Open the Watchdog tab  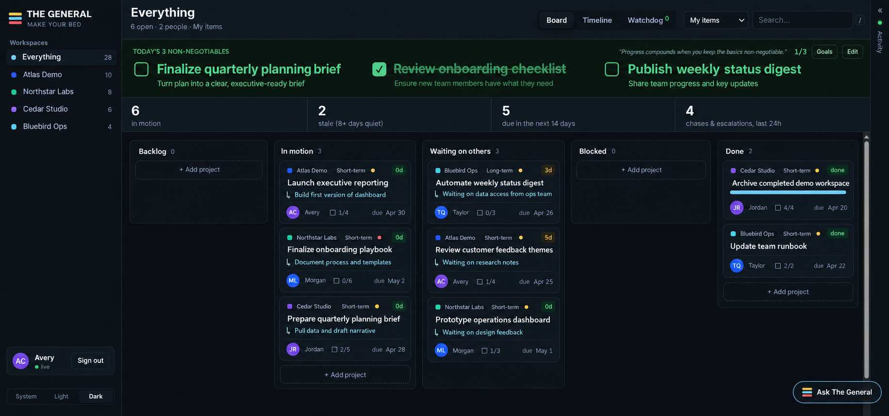648,20
